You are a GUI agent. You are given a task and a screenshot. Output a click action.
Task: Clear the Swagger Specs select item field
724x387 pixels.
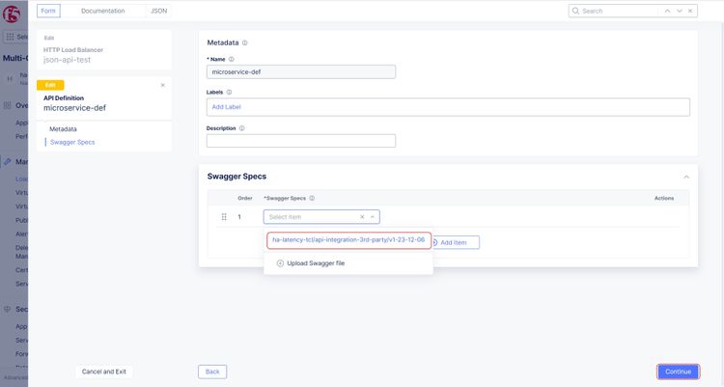tap(362, 217)
